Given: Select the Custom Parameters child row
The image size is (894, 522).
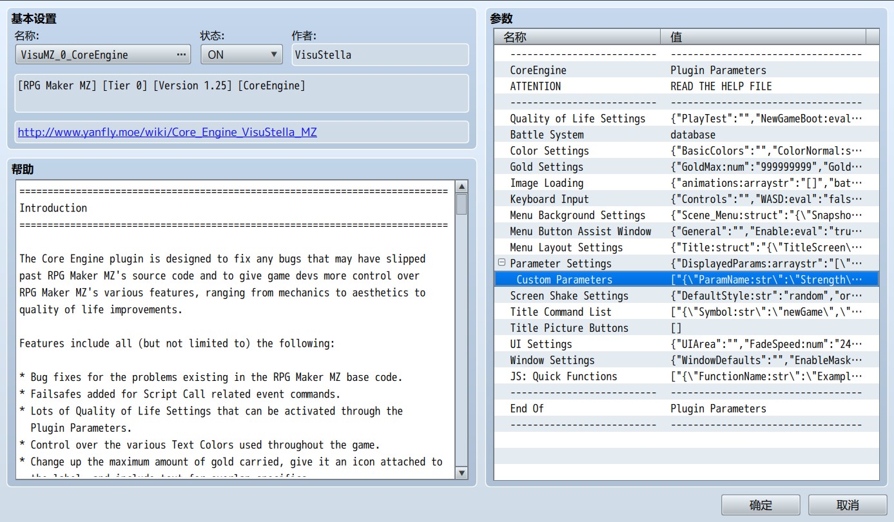Looking at the screenshot, I should click(686, 280).
